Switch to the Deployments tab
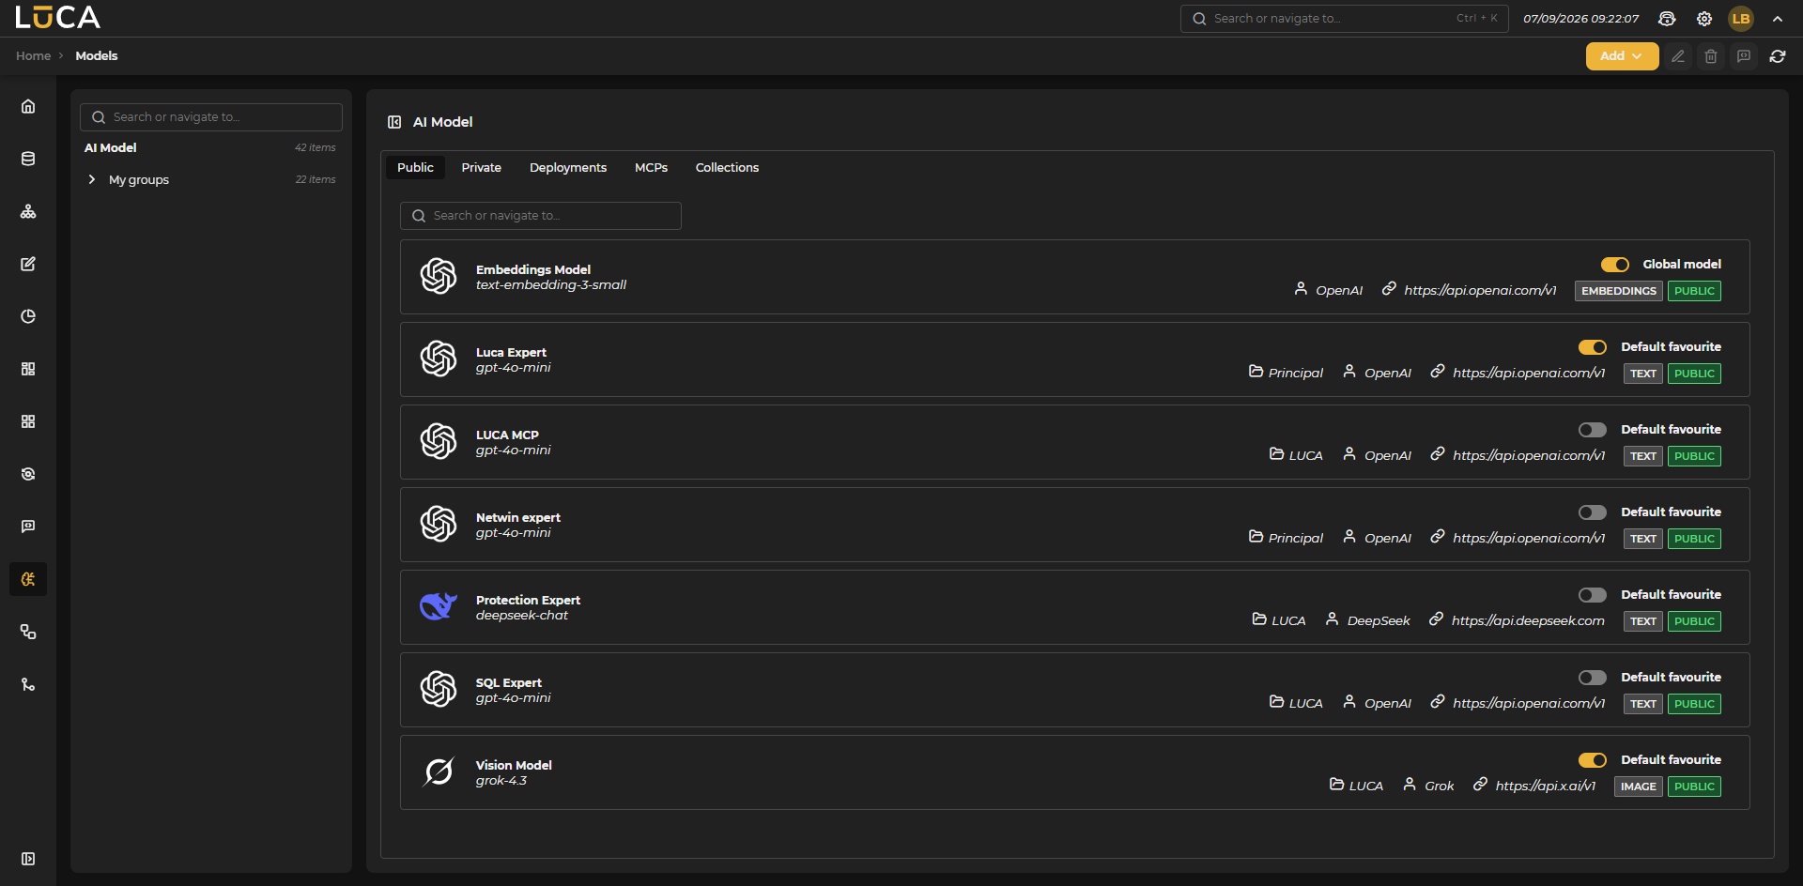 (568, 167)
